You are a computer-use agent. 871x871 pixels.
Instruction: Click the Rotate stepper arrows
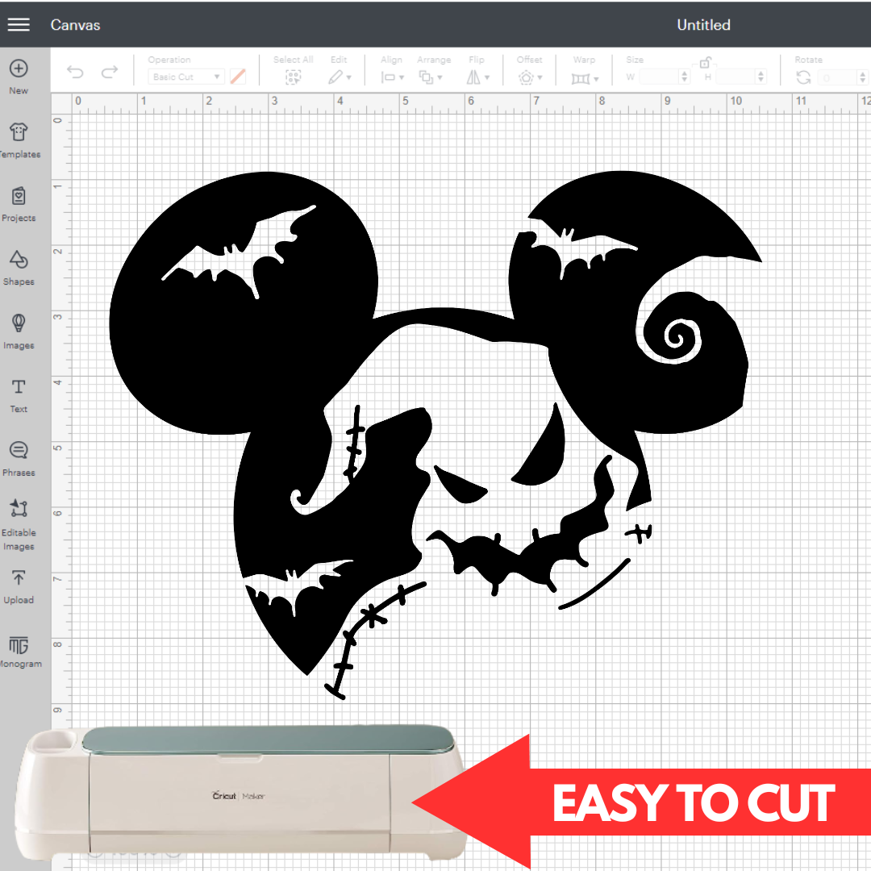click(x=862, y=77)
